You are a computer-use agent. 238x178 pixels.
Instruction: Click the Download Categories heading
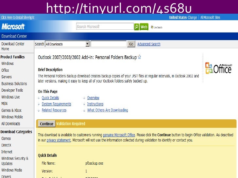[16, 132]
